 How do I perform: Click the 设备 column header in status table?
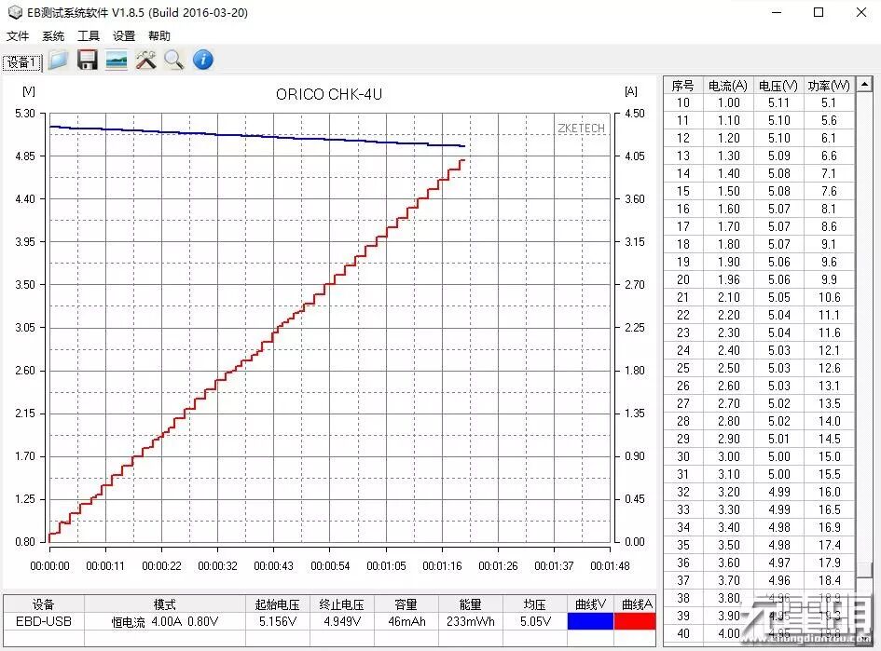(43, 604)
